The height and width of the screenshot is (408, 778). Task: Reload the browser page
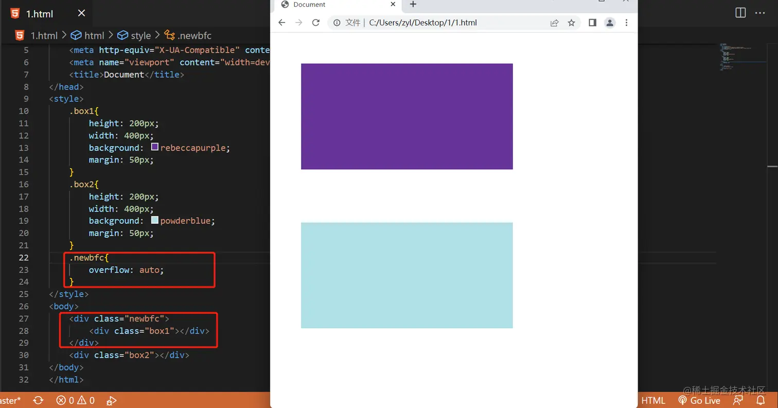[x=316, y=23]
